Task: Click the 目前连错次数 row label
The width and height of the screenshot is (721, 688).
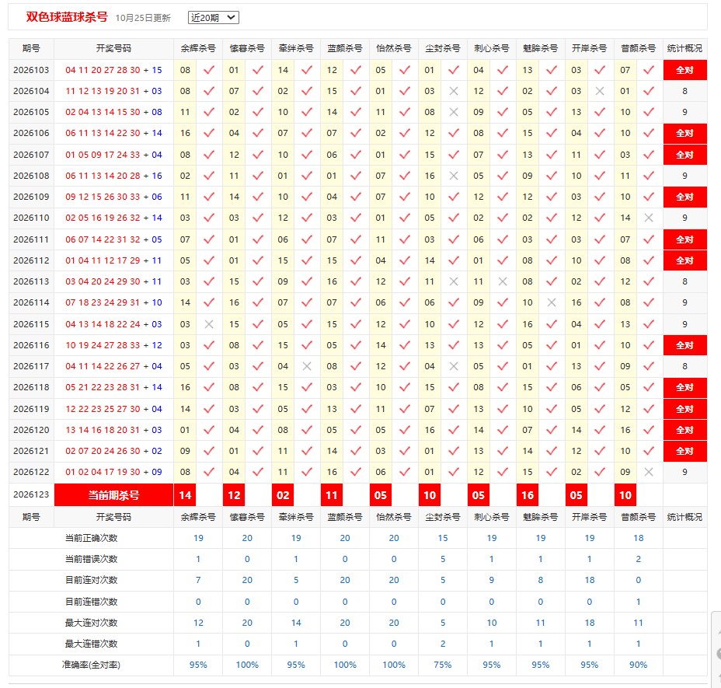Action: tap(91, 602)
